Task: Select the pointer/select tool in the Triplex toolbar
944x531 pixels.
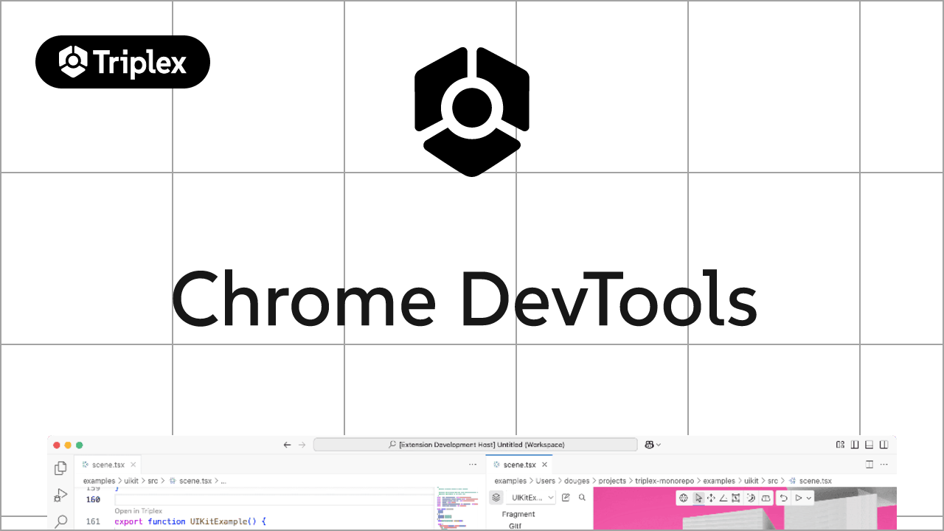Action: pos(698,498)
